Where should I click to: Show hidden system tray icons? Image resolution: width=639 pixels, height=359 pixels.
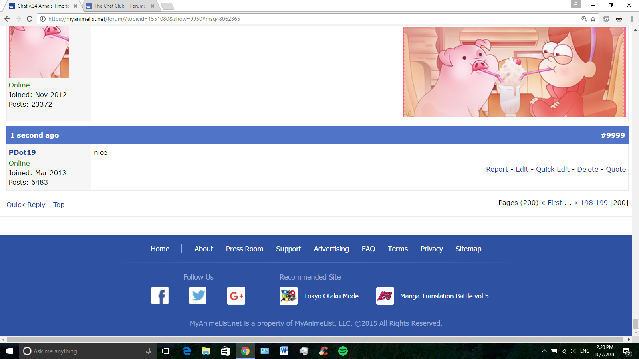pos(544,351)
